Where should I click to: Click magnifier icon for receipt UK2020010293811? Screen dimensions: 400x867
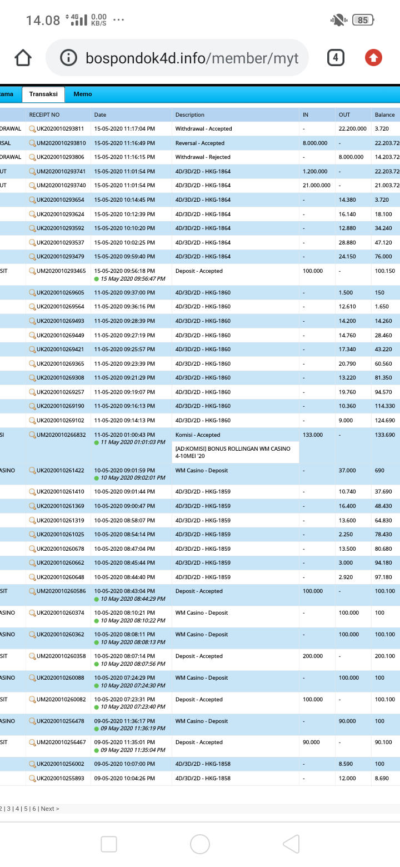(x=32, y=128)
